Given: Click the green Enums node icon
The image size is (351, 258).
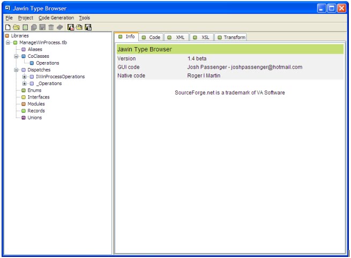Looking at the screenshot, I should click(x=24, y=90).
